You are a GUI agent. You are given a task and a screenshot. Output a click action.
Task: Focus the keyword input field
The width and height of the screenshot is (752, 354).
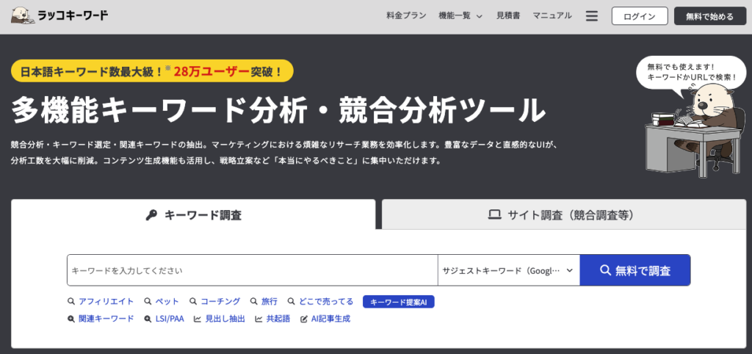pos(252,270)
